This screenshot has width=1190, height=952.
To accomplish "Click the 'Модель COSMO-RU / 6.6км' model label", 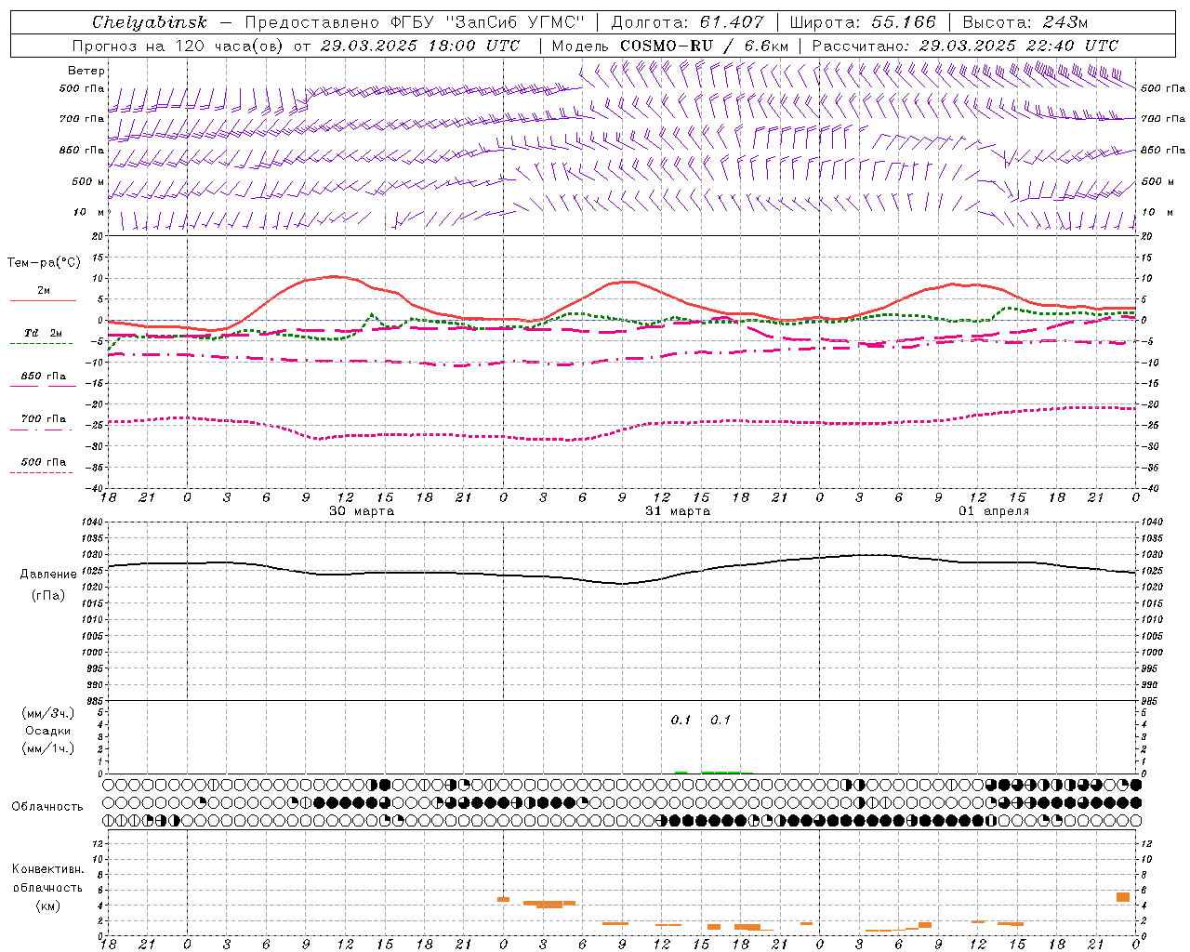I will click(x=669, y=46).
